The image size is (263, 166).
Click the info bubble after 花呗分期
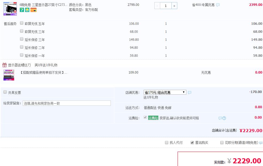click(261, 143)
